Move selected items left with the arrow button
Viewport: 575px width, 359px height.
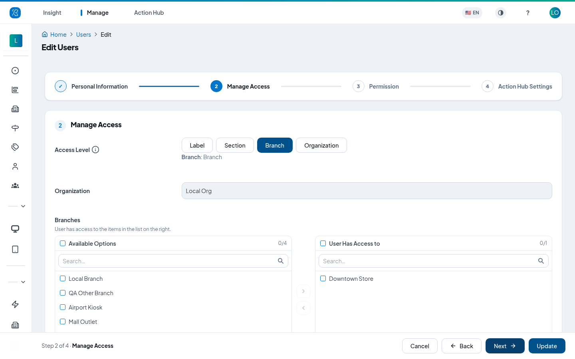[303, 308]
